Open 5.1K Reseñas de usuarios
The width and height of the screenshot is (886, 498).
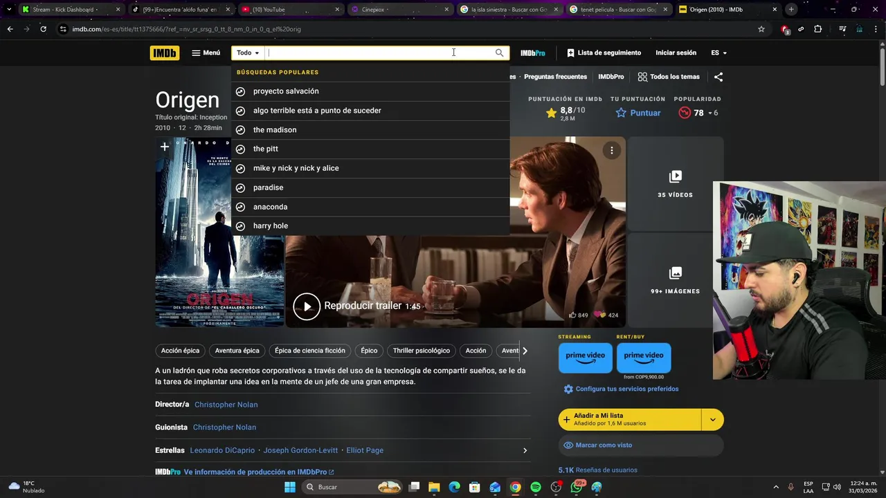pos(598,470)
